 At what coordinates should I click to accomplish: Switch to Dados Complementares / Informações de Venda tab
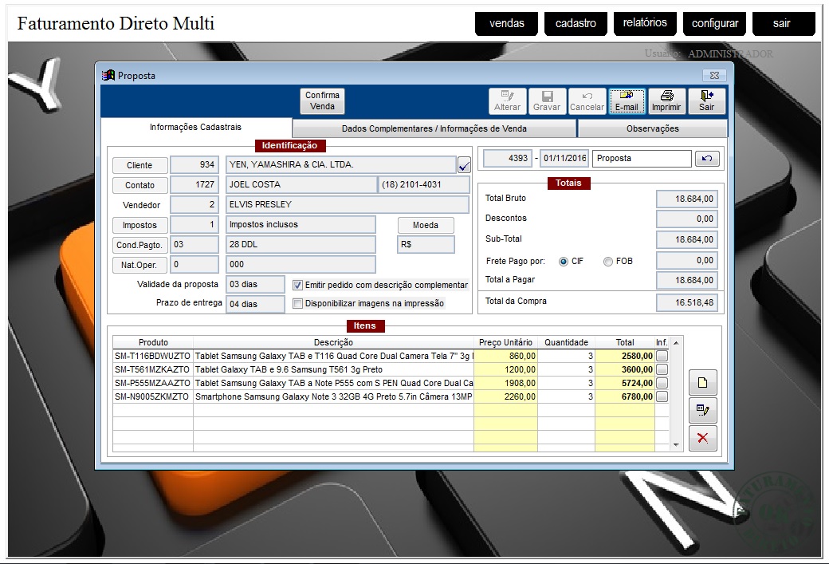[434, 128]
